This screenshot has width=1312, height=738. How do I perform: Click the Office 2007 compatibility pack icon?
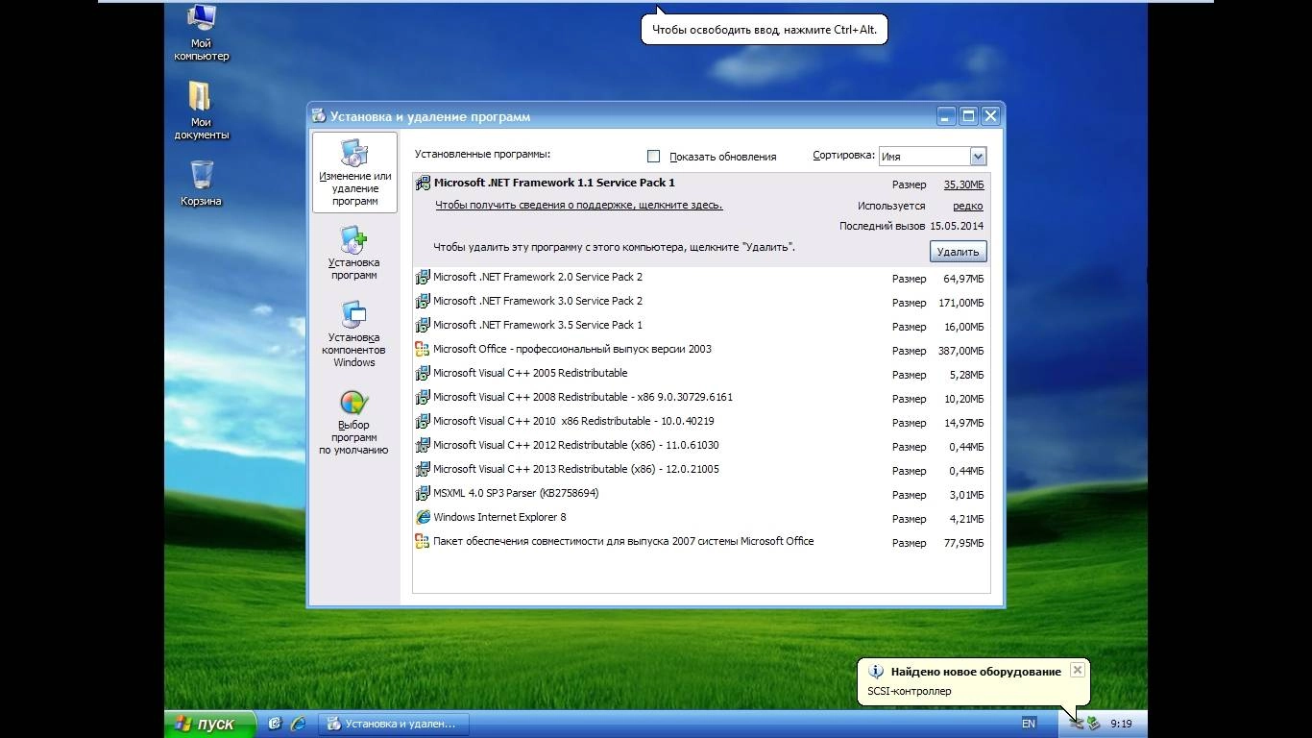pos(423,541)
